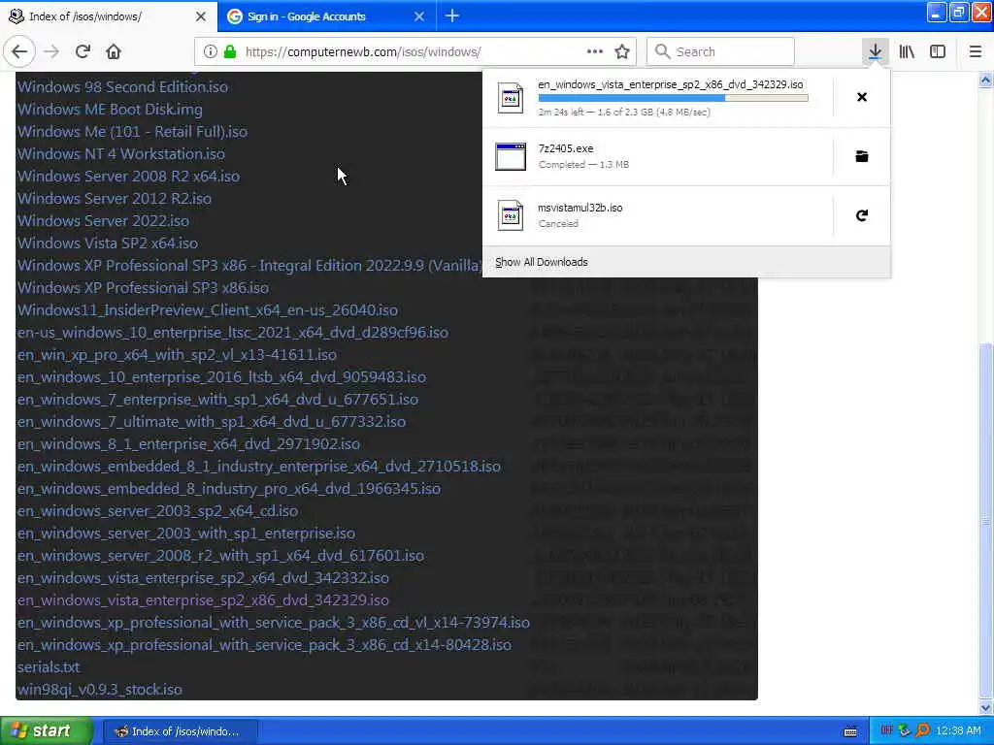Open visited en_windows_vista_enterprise_sp2_x86 link
994x745 pixels.
203,599
